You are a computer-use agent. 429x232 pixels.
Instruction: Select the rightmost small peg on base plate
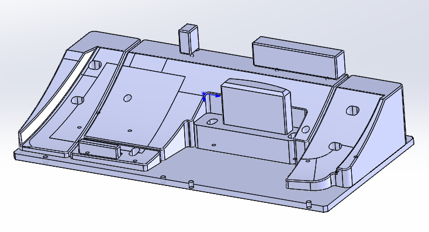point(309,204)
